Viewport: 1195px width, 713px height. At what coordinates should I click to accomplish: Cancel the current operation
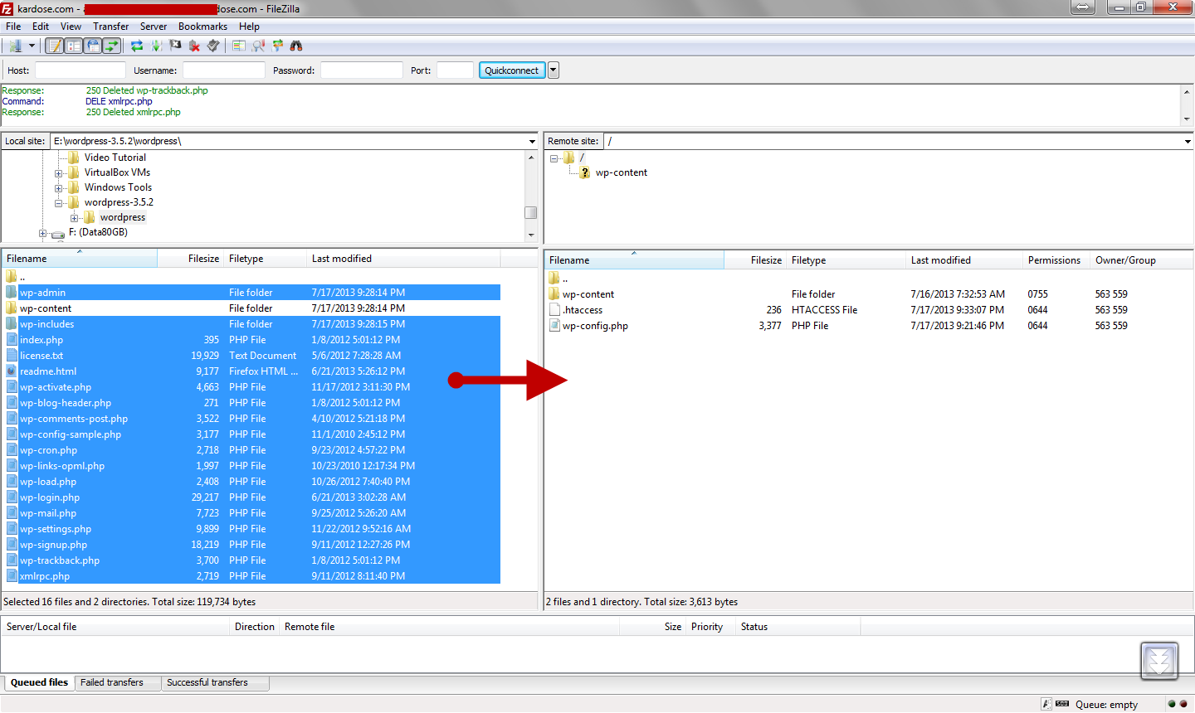click(175, 46)
